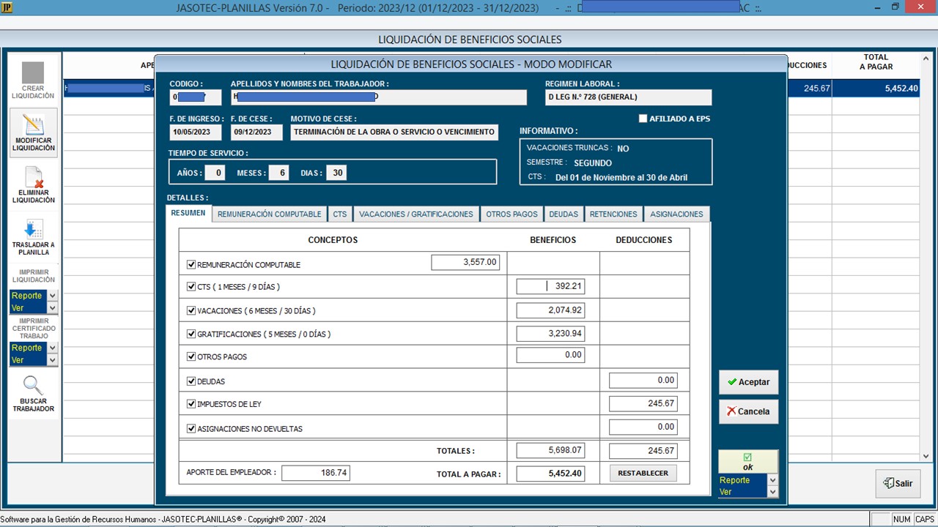Uncheck the Otros Pagos checkbox
The width and height of the screenshot is (938, 527).
point(191,357)
